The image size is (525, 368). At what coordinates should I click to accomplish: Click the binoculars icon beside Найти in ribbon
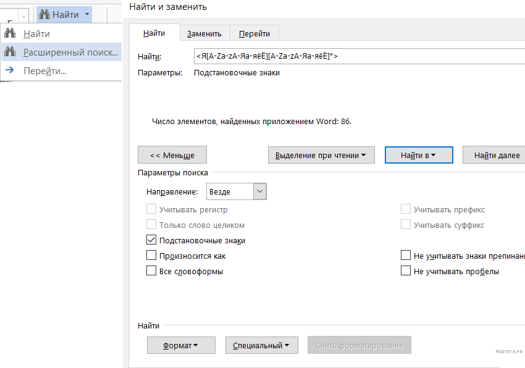pyautogui.click(x=44, y=14)
